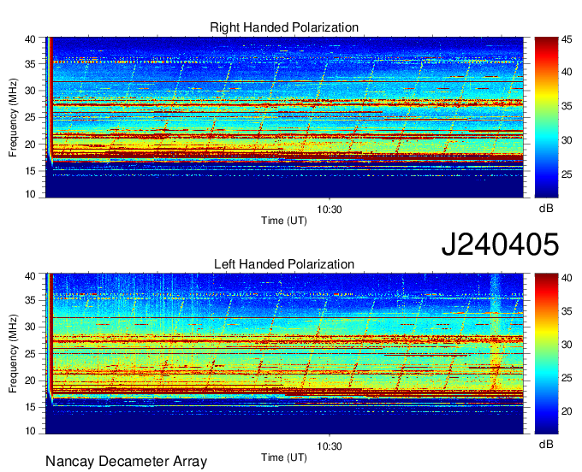
Task: Click 25 MHz tick on lower frequency axis
Action: [x=31, y=354]
